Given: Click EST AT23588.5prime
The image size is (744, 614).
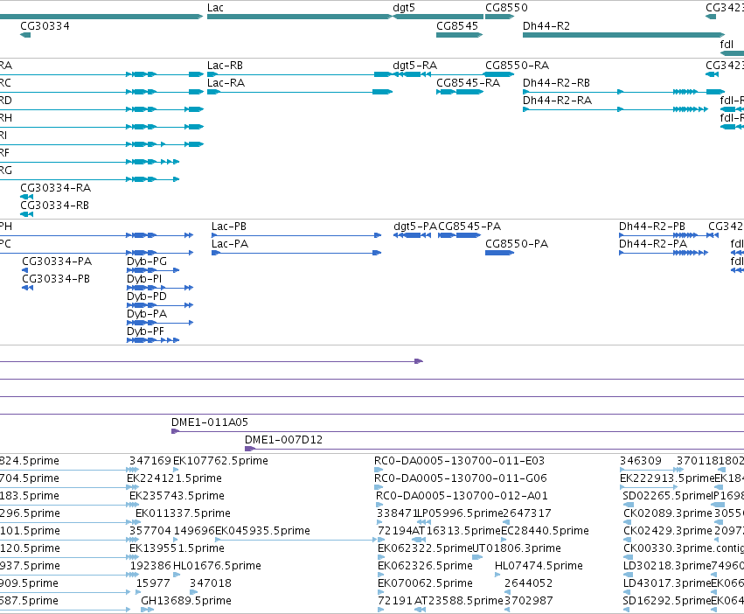Looking at the screenshot, I should 458,601.
